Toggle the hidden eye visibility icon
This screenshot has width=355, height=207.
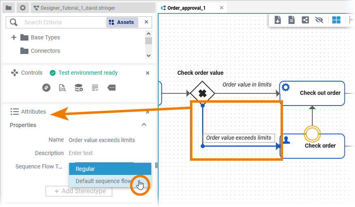(x=319, y=20)
